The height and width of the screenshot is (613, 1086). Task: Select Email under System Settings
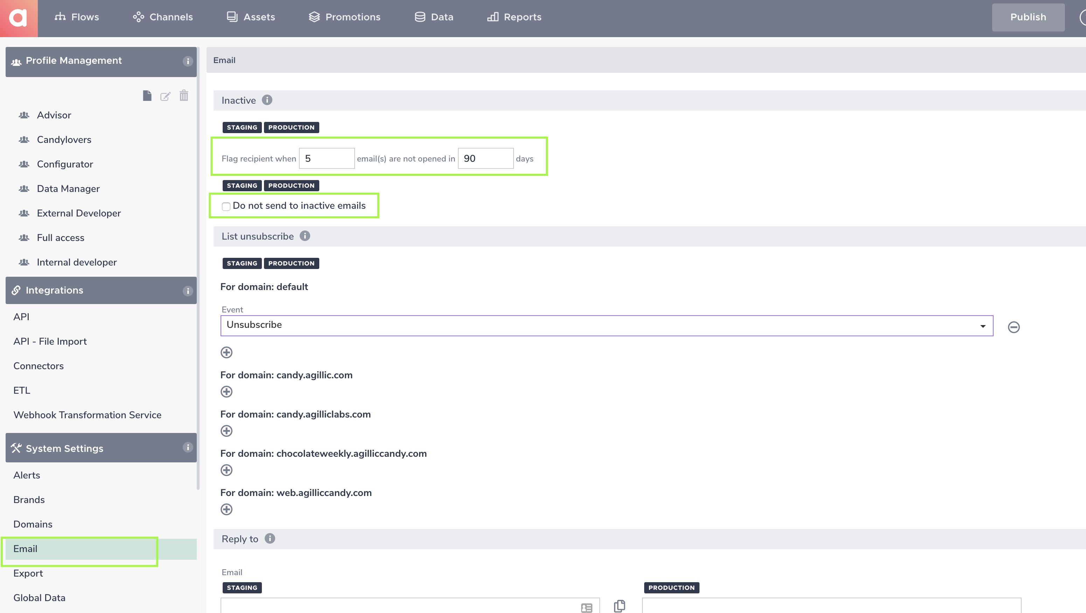click(101, 549)
